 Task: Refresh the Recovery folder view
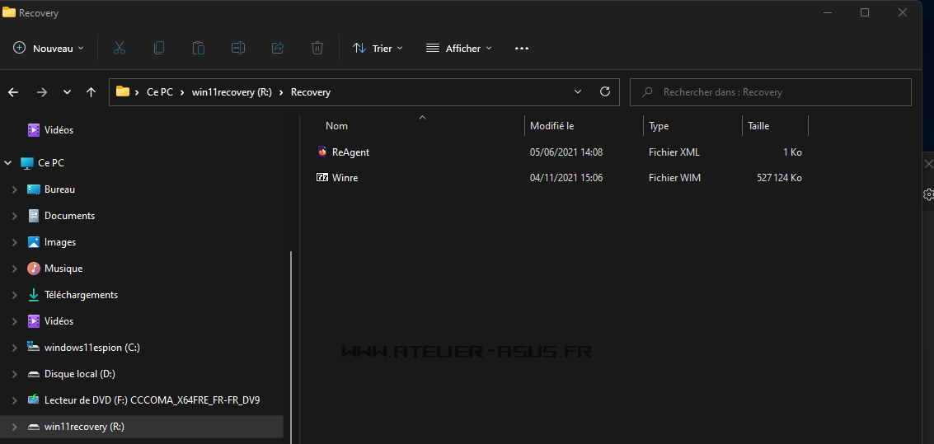click(605, 92)
